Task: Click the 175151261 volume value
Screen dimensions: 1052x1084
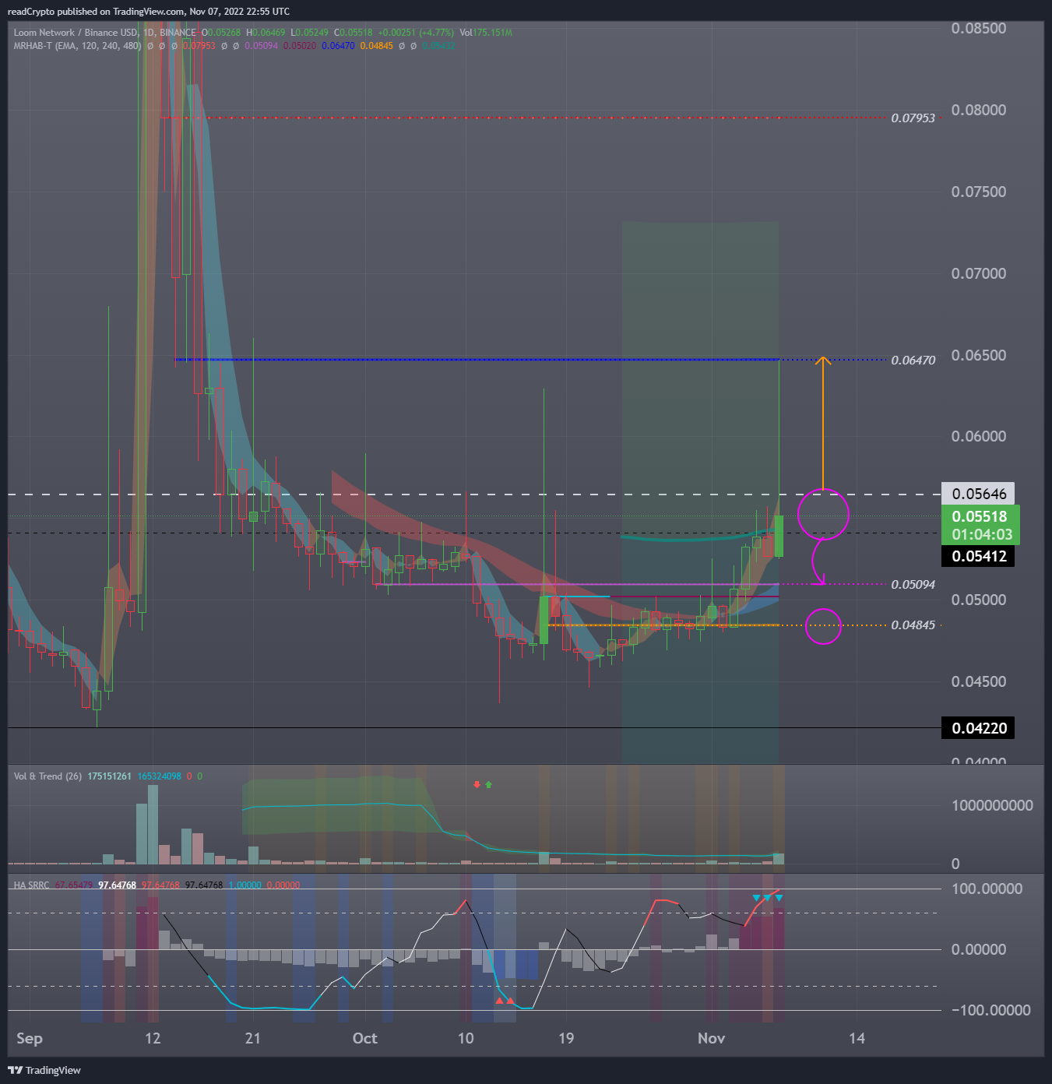Action: [109, 776]
